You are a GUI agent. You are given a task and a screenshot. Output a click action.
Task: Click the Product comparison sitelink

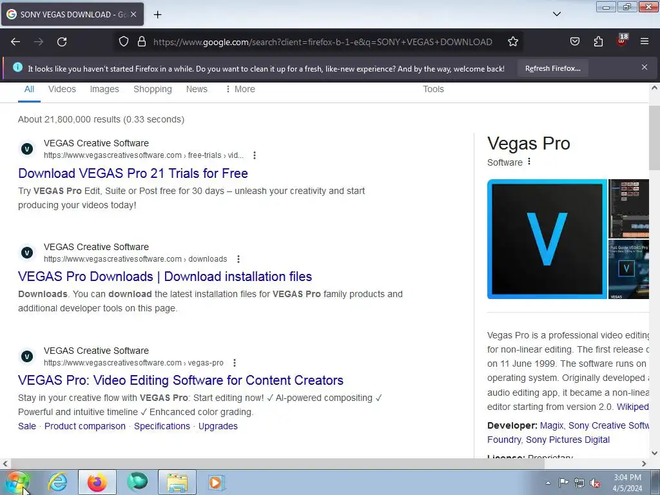point(85,427)
